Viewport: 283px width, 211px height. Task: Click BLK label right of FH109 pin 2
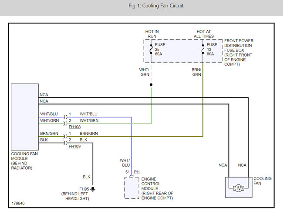coord(84,140)
